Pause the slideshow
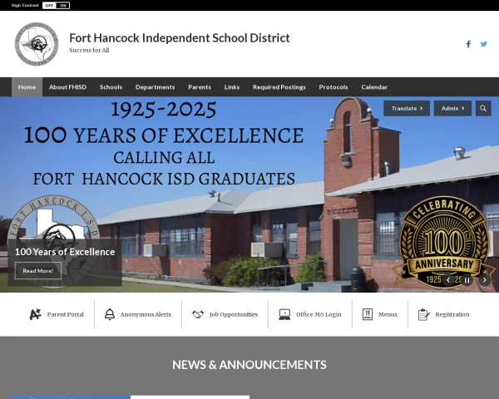Image resolution: width=499 pixels, height=399 pixels. point(467,280)
